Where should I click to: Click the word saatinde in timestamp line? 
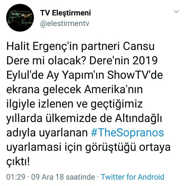point(80,177)
